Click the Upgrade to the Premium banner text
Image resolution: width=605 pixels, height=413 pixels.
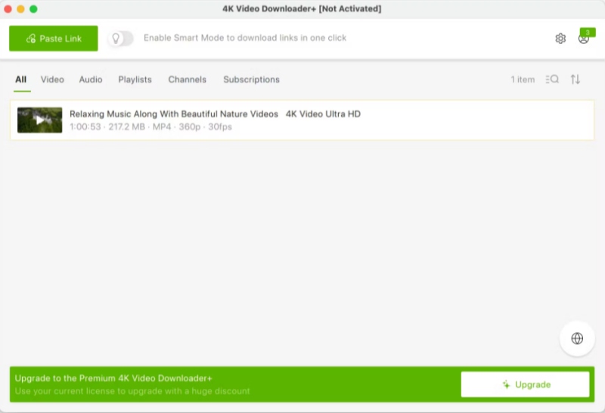pos(113,378)
